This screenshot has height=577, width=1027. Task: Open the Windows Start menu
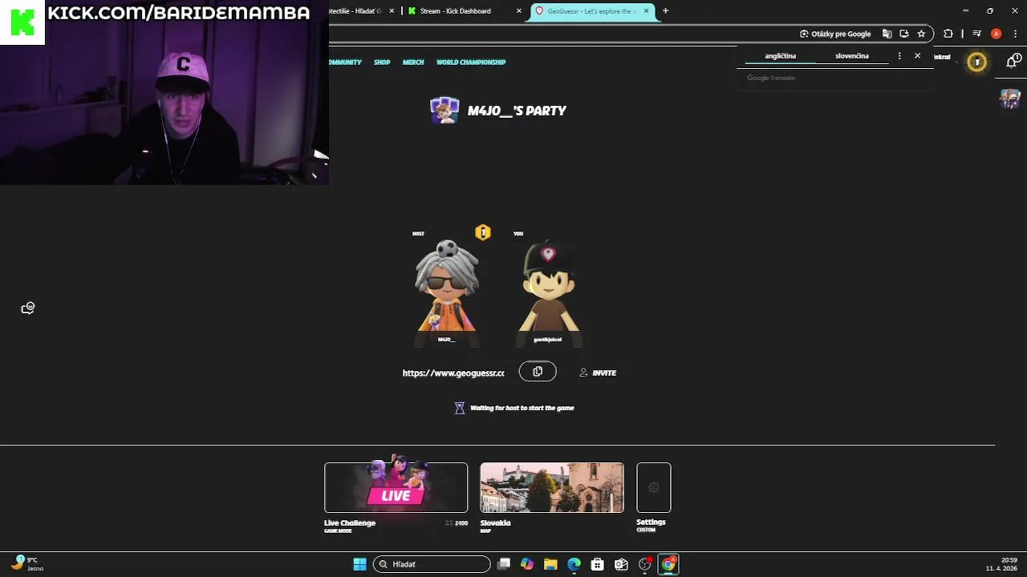pos(359,564)
